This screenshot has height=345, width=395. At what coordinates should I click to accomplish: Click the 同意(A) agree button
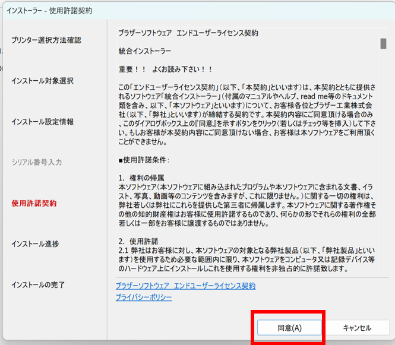tap(289, 328)
